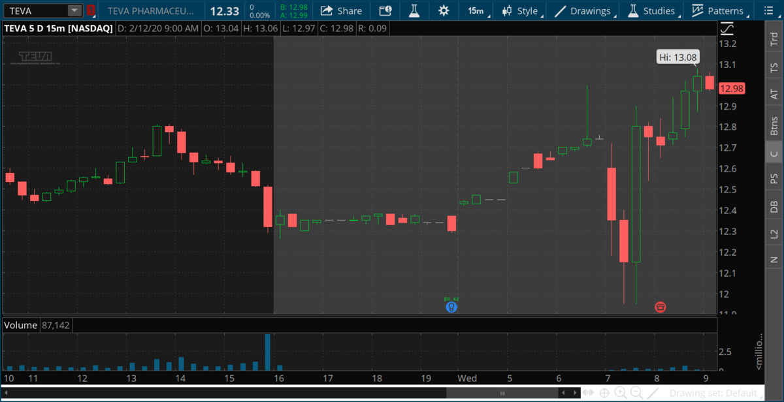
Task: Click the red number 1 link indicator
Action: [90, 10]
